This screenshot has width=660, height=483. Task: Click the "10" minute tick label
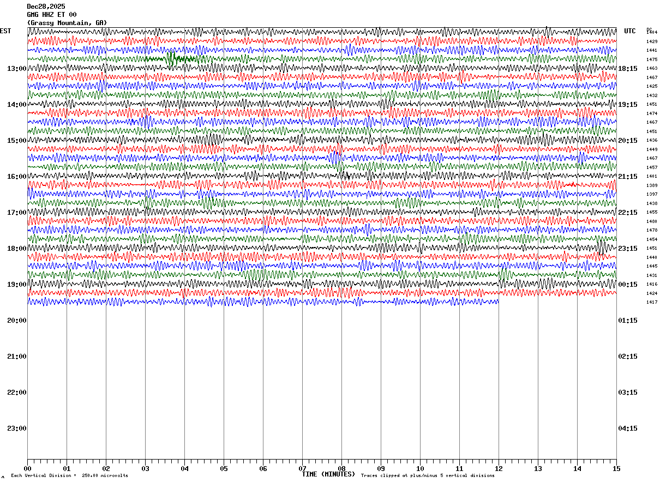(420, 468)
